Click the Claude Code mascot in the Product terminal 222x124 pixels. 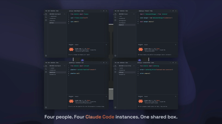(141, 49)
